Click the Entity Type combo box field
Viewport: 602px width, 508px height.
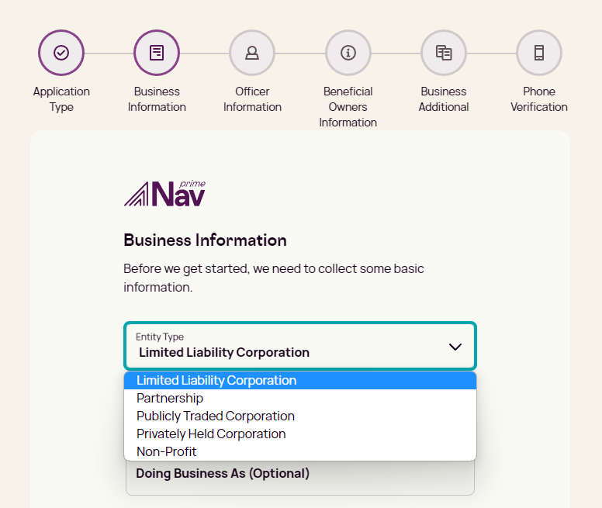pyautogui.click(x=287, y=346)
